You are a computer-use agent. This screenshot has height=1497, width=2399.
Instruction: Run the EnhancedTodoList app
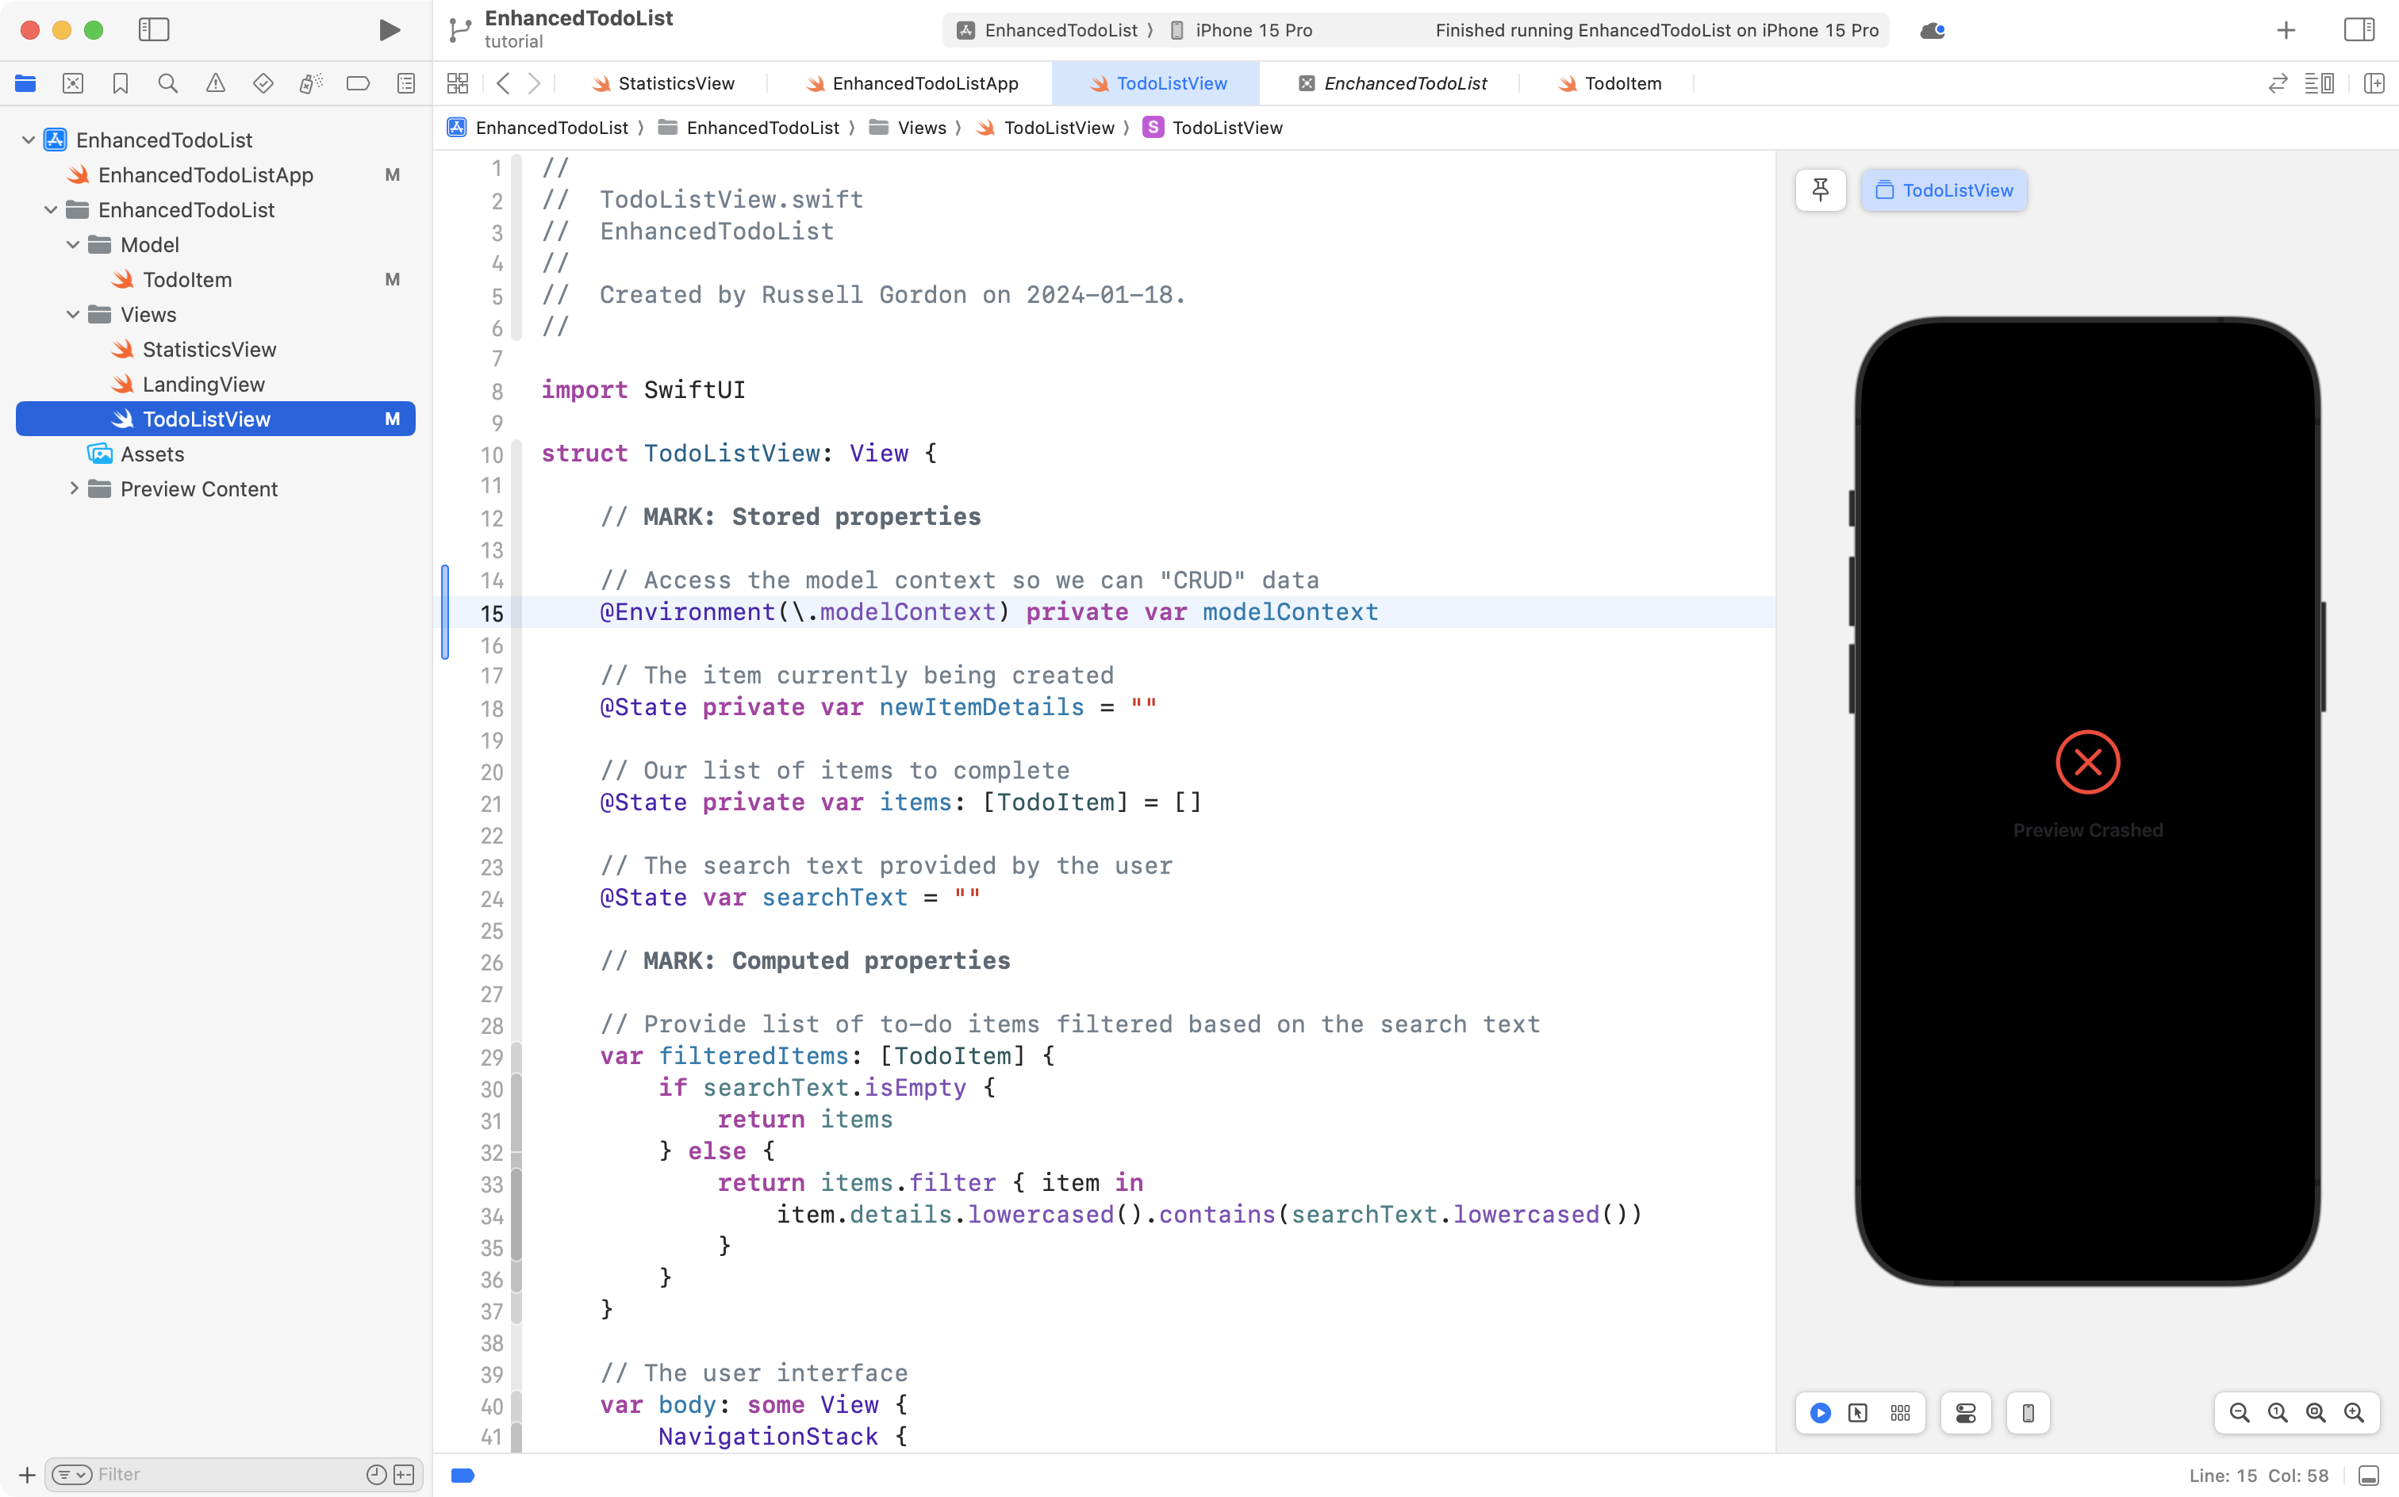(x=388, y=29)
